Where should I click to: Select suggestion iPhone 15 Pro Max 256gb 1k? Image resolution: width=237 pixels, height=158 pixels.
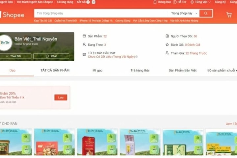pyautogui.click(x=96, y=21)
